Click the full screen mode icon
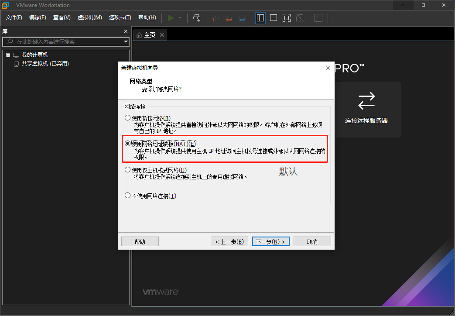The height and width of the screenshot is (316, 455). pos(287,18)
